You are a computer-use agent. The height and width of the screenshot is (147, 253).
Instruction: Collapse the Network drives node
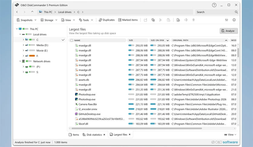click(x=20, y=61)
